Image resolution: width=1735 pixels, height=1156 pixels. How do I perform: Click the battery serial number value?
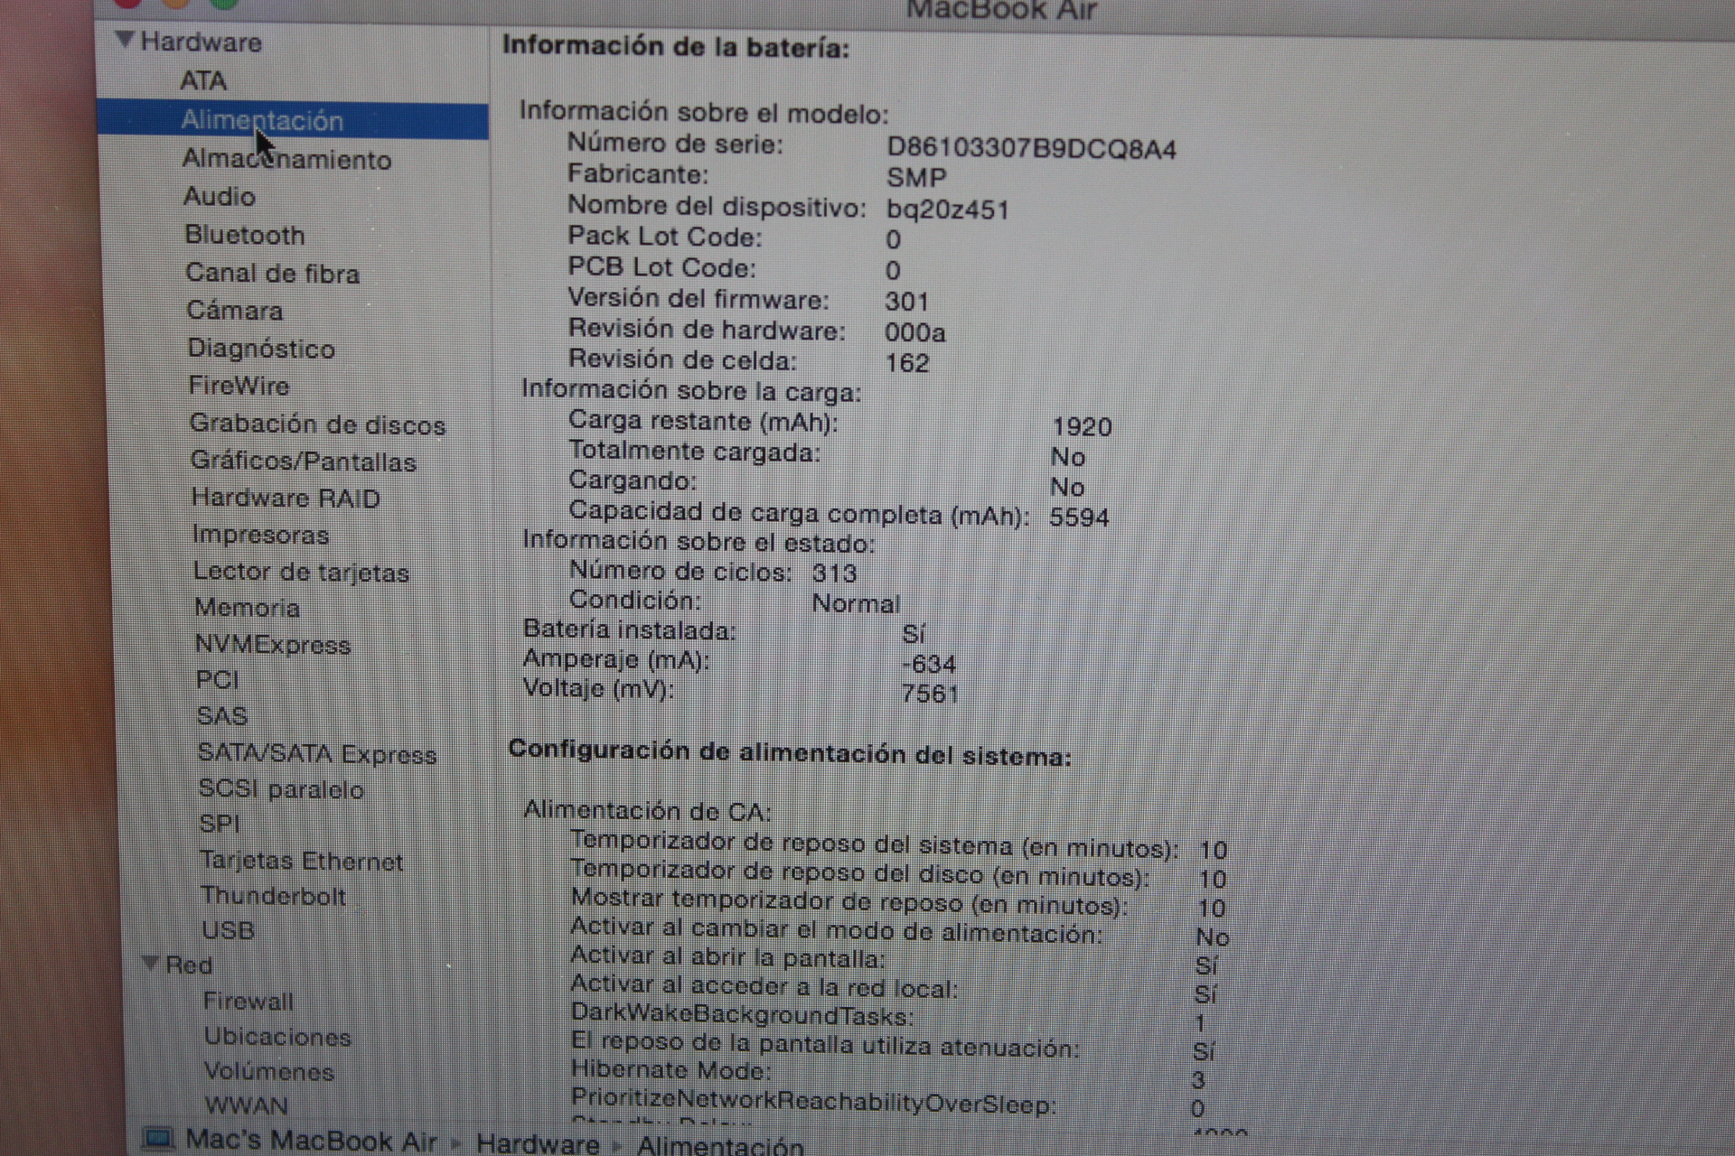(x=1031, y=149)
